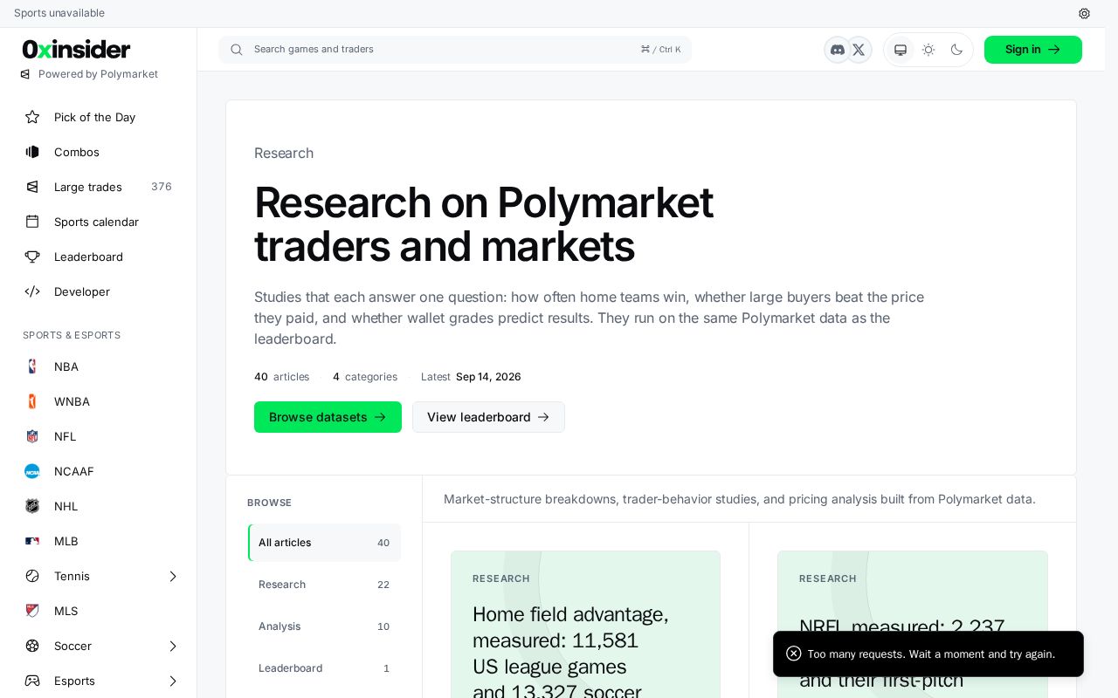Open settings gear in top bar
The height and width of the screenshot is (698, 1118).
point(1084,13)
